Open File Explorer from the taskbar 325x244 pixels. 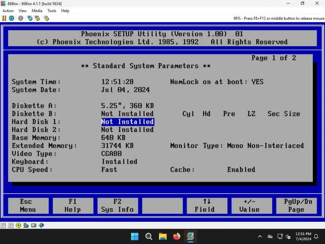pyautogui.click(x=163, y=236)
